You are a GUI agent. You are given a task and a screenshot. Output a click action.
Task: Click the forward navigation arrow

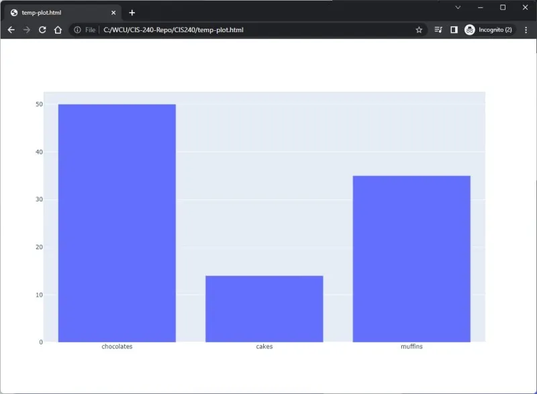click(x=27, y=30)
